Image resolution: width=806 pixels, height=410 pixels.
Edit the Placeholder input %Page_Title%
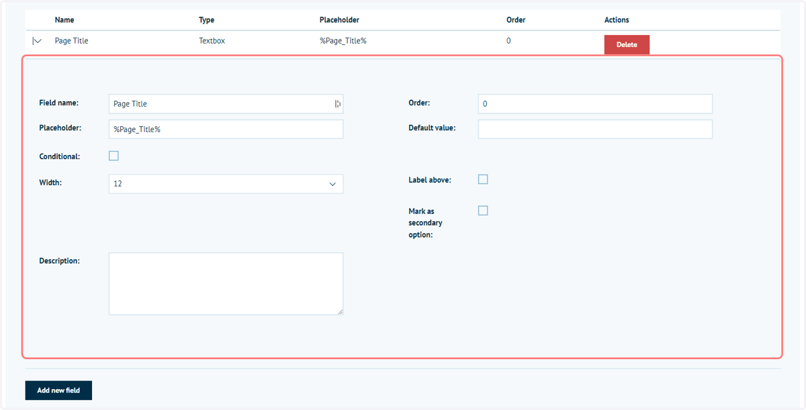tap(226, 129)
